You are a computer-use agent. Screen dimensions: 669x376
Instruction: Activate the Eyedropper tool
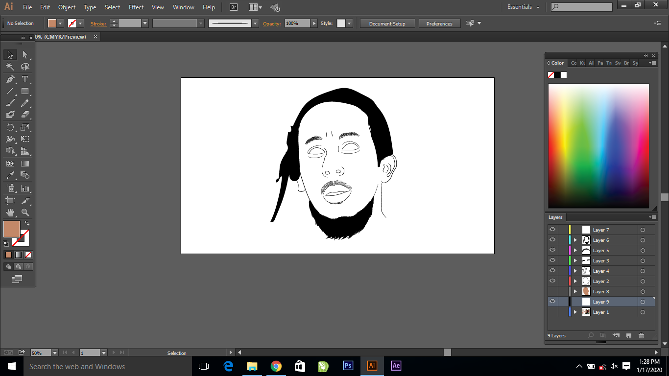(x=10, y=176)
